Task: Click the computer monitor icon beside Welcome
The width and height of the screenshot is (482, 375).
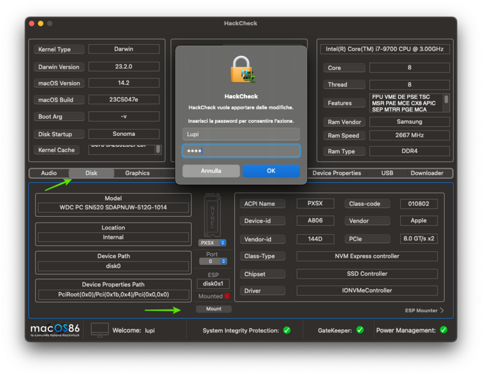Action: pyautogui.click(x=99, y=330)
